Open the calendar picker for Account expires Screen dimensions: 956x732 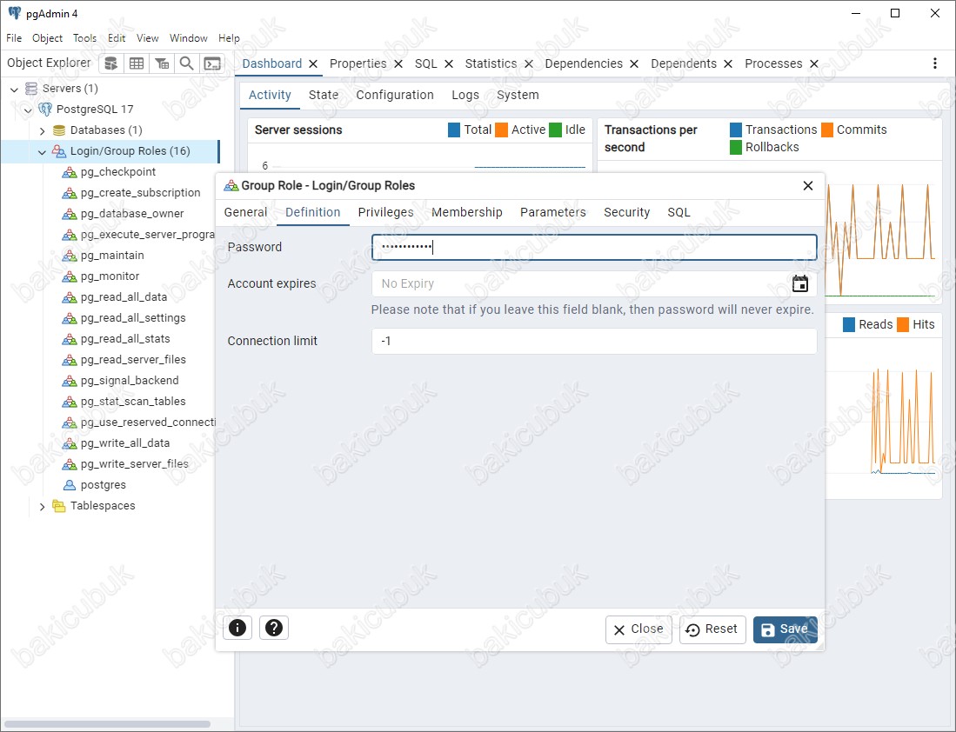pos(800,283)
